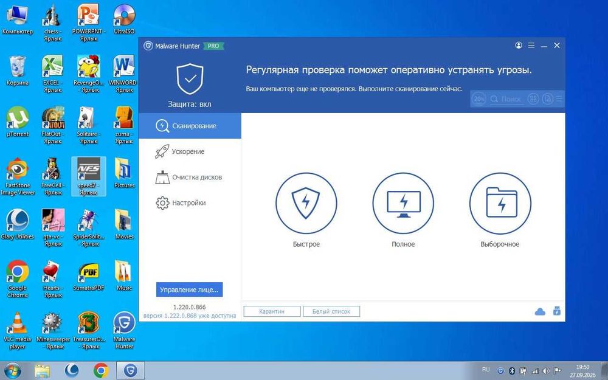Select the zuma shortcut icon
This screenshot has height=380, width=608.
tap(124, 125)
